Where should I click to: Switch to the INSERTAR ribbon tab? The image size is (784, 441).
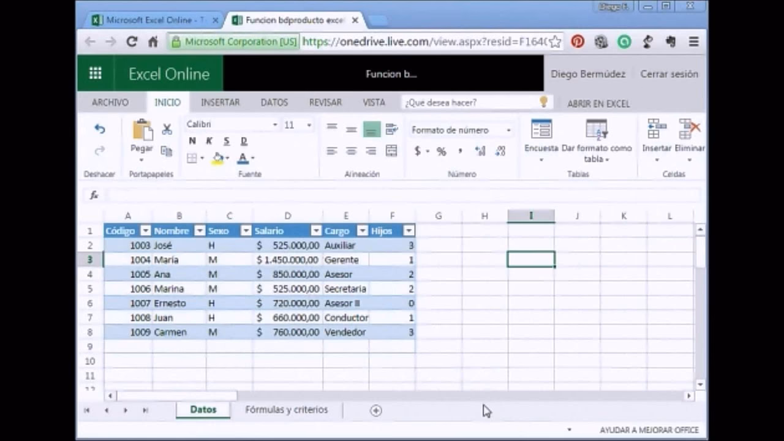point(221,102)
